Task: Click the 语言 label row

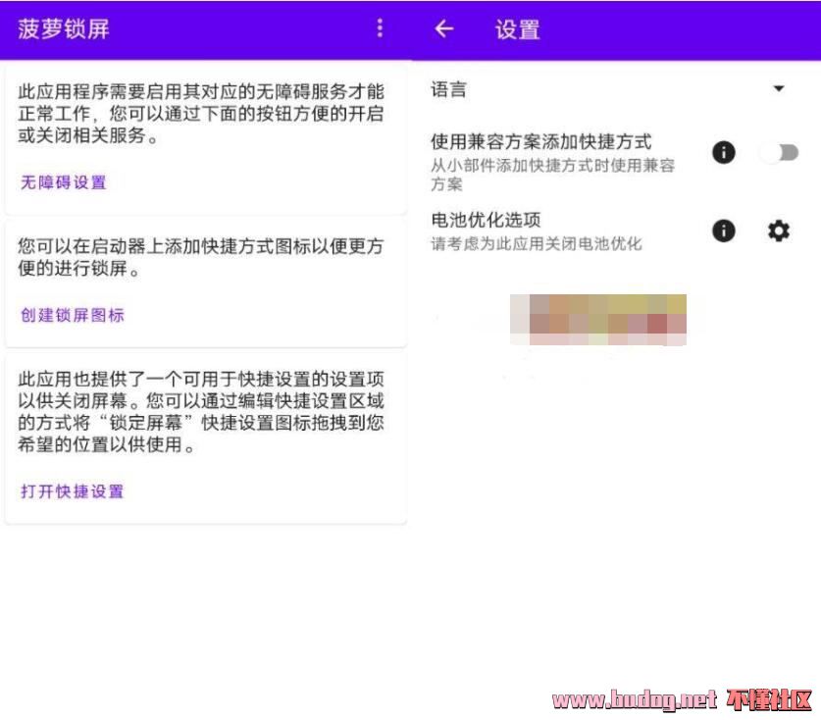Action: click(449, 89)
